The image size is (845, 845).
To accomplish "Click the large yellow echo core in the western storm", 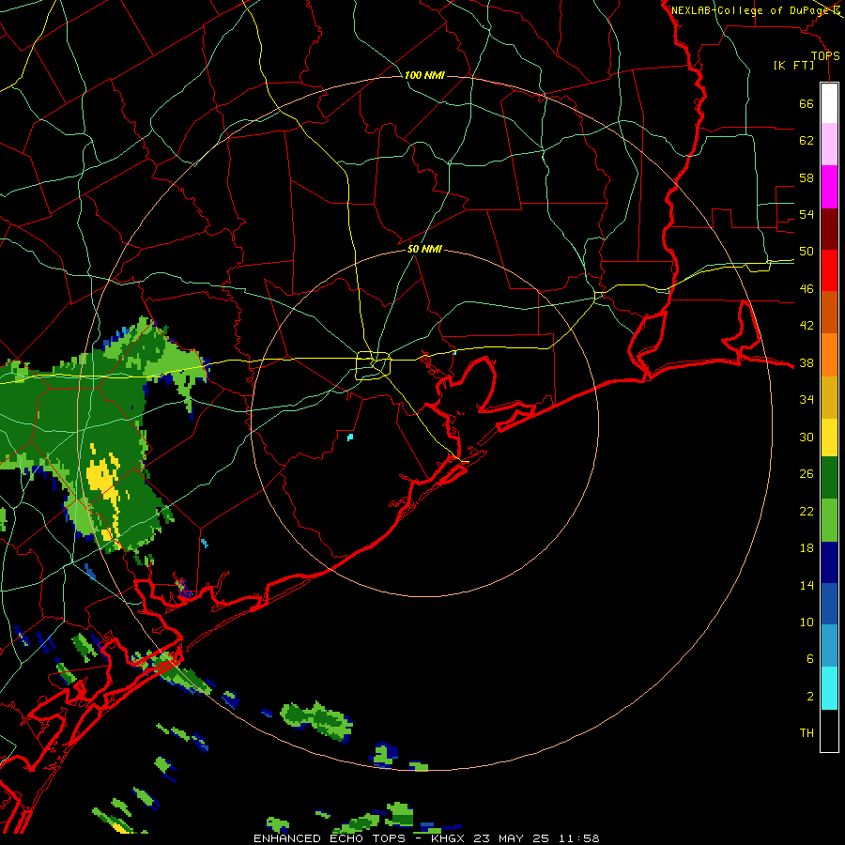I will click(100, 476).
